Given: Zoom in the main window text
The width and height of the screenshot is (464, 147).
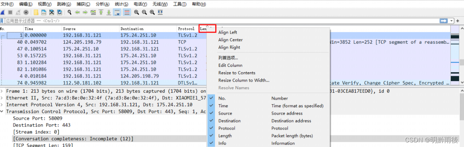Looking at the screenshot, I should click(137, 12).
